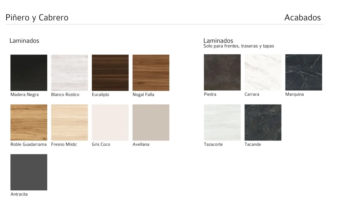This screenshot has width=347, height=223.
Task: Click the Marquina label text
Action: click(x=294, y=94)
